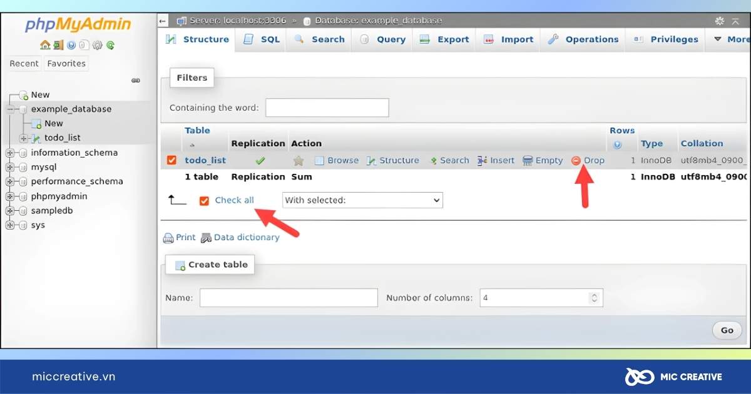Open the SQL tab
Viewport: 751px width, 394px height.
point(262,39)
